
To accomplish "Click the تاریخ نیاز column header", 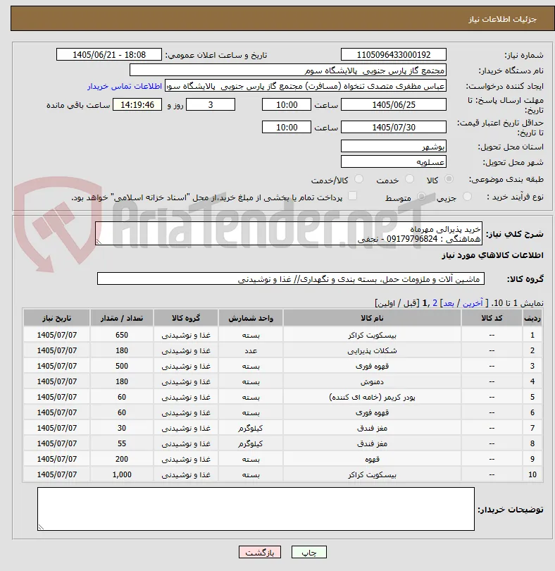I will pos(57,318).
